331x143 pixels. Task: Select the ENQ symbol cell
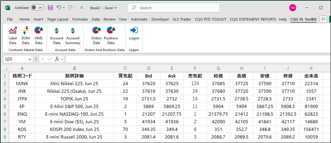tap(22, 114)
